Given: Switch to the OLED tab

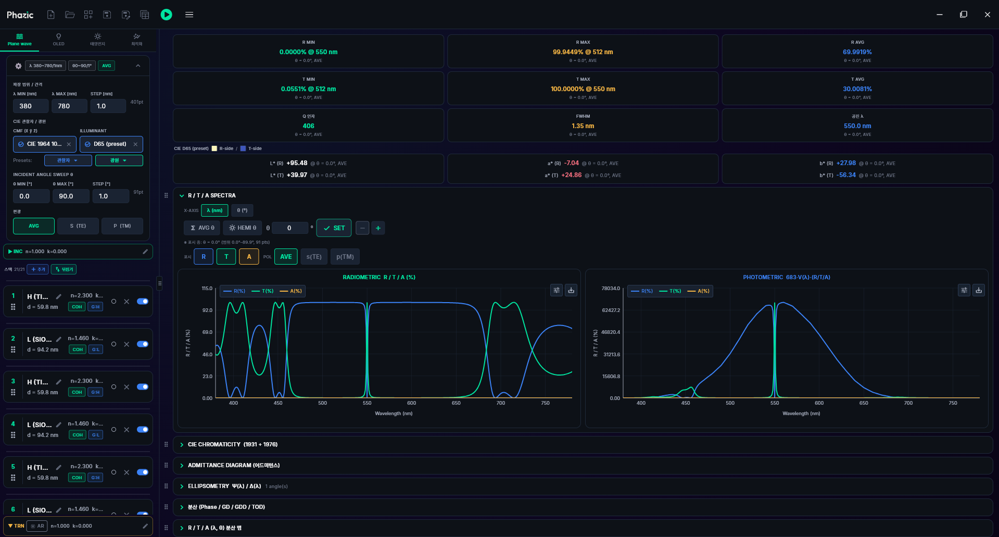Looking at the screenshot, I should [x=58, y=40].
